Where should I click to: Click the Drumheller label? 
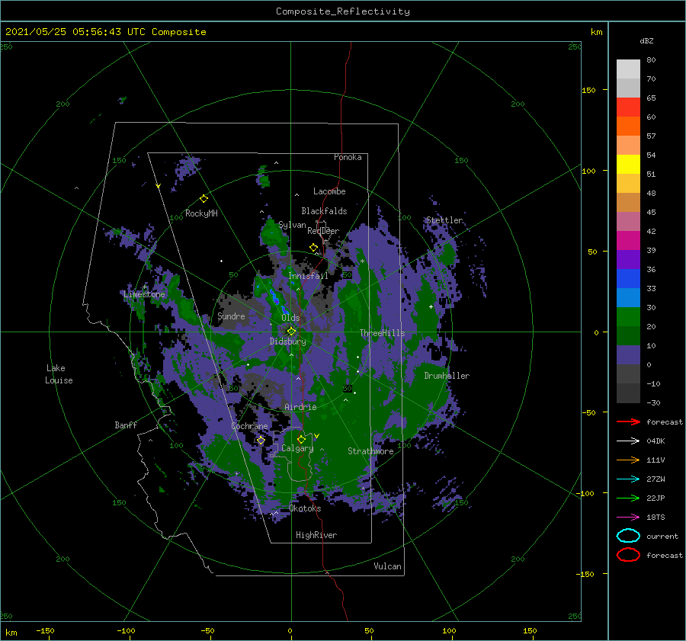[x=447, y=376]
